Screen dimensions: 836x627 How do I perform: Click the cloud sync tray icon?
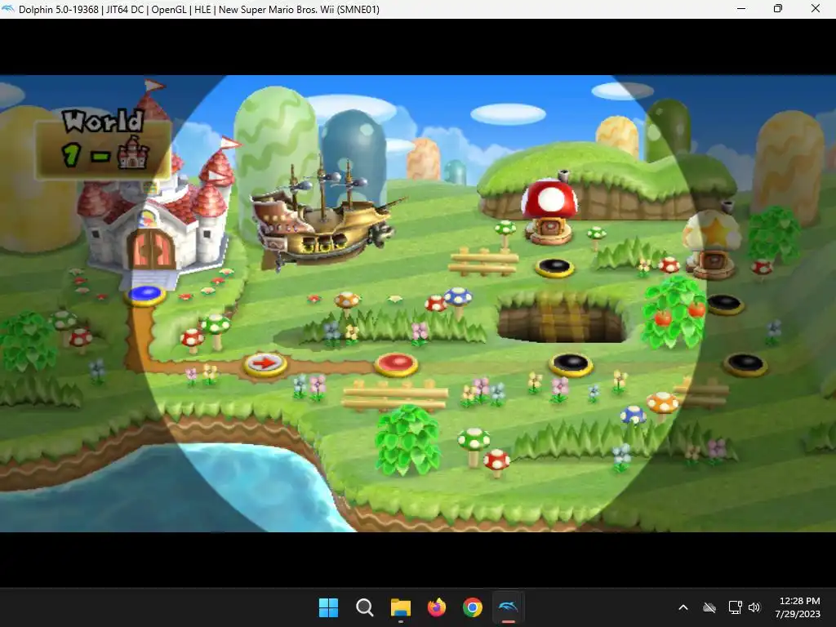tap(709, 607)
